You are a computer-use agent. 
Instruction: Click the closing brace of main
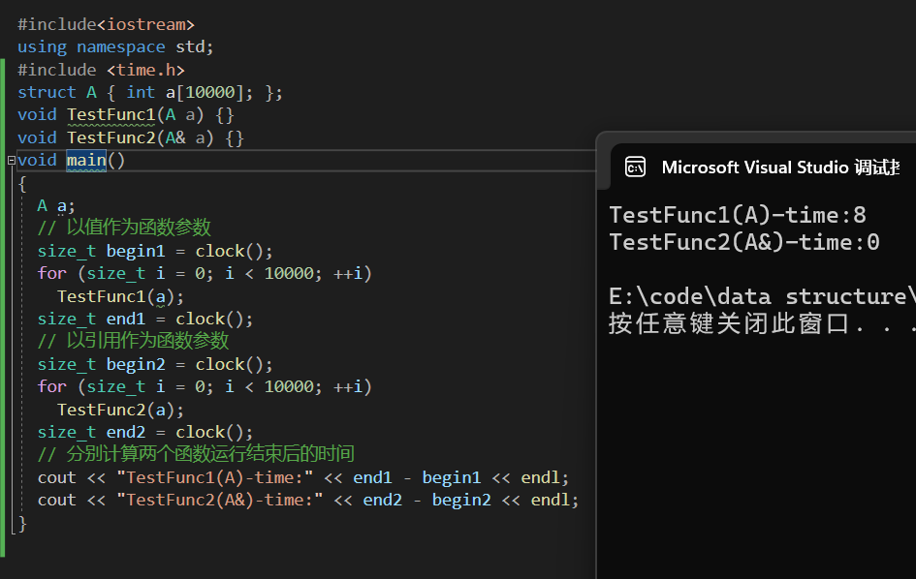[x=22, y=523]
